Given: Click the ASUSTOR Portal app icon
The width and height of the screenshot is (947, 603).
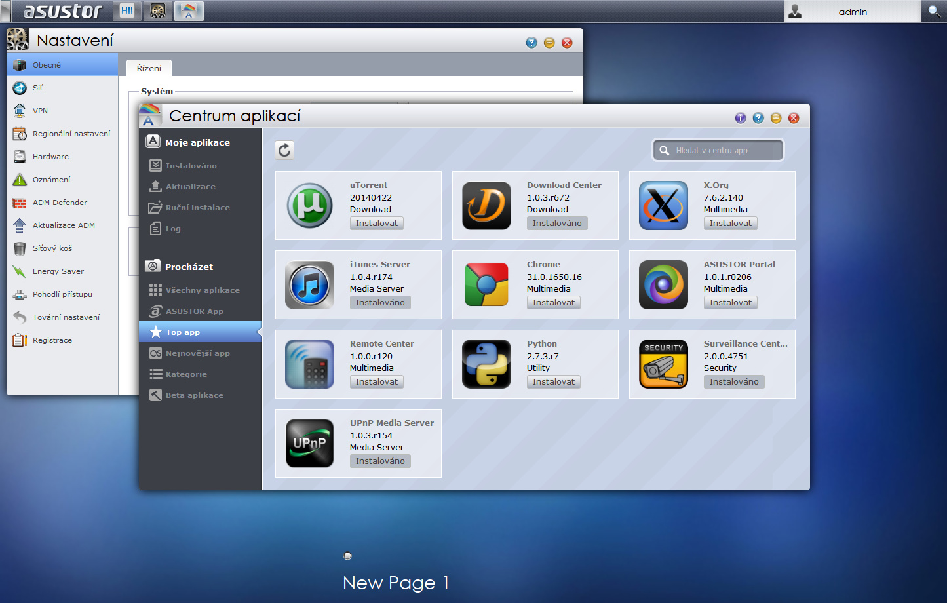Looking at the screenshot, I should point(663,284).
